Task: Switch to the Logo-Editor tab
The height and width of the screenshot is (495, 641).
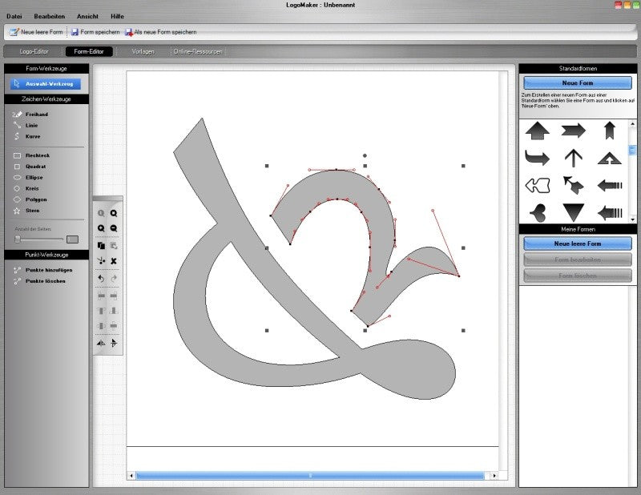Action: tap(34, 51)
